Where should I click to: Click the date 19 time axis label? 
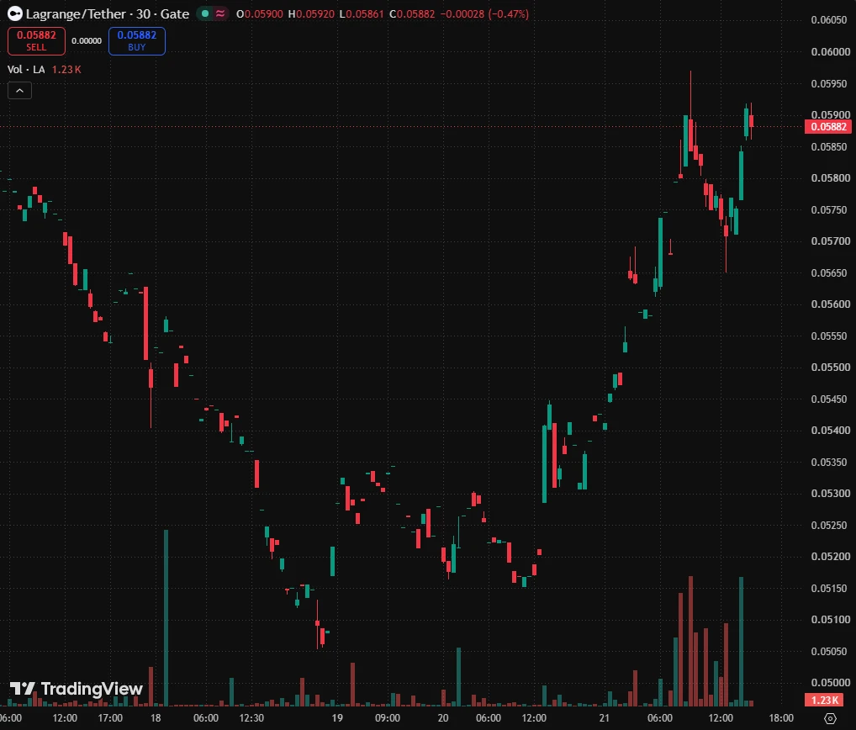coord(337,718)
